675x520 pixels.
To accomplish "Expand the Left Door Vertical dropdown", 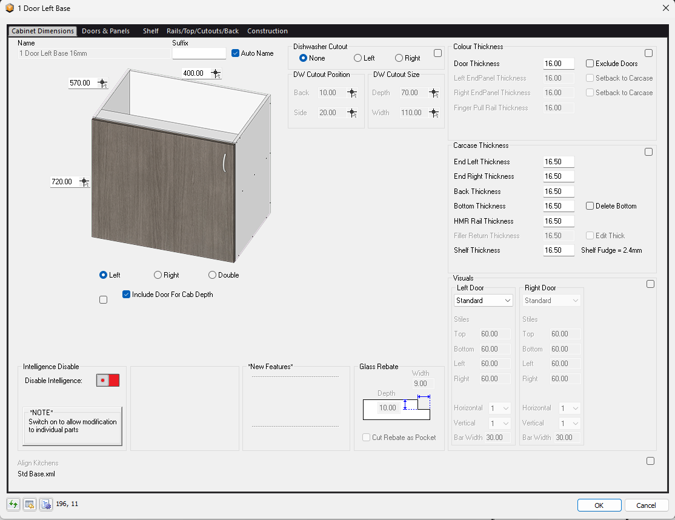I will point(499,423).
